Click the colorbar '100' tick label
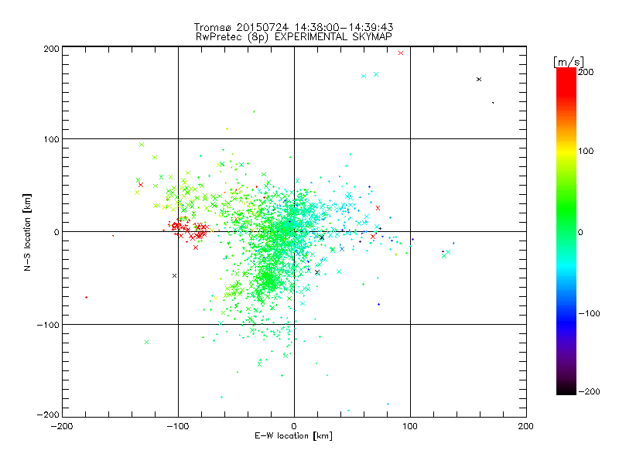 pyautogui.click(x=587, y=151)
